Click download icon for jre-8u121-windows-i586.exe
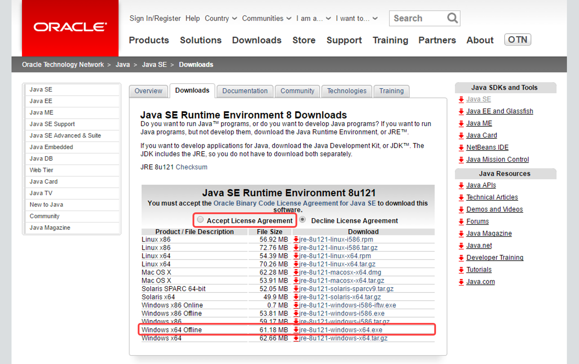Screen dimensions: 579x364 296,313
